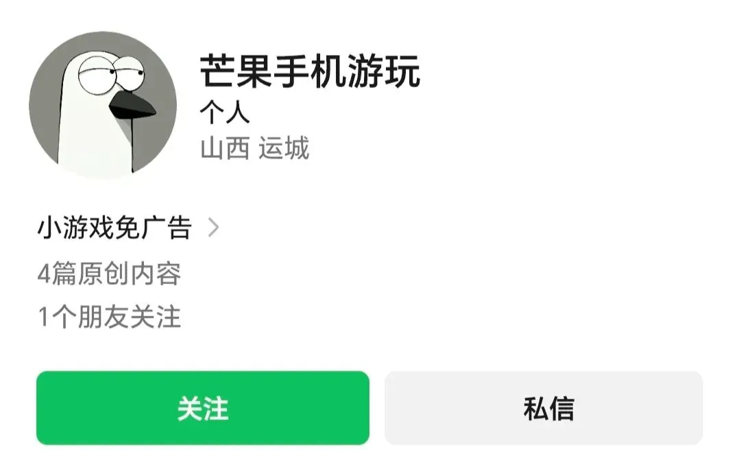Select the account name 芒果手机游玩
This screenshot has width=739, height=470.
pos(310,71)
